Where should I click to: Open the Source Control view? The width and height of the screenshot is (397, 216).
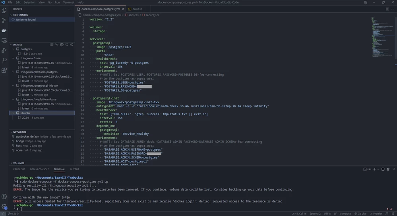point(4,20)
